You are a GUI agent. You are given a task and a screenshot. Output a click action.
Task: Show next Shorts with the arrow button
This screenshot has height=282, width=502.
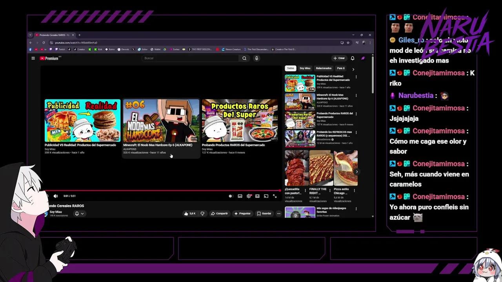tap(356, 172)
